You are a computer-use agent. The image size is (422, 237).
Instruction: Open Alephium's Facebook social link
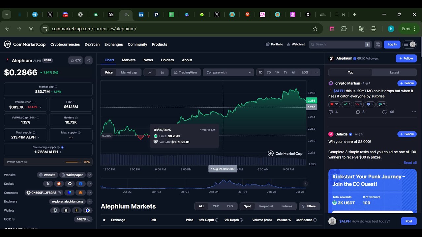click(80, 184)
